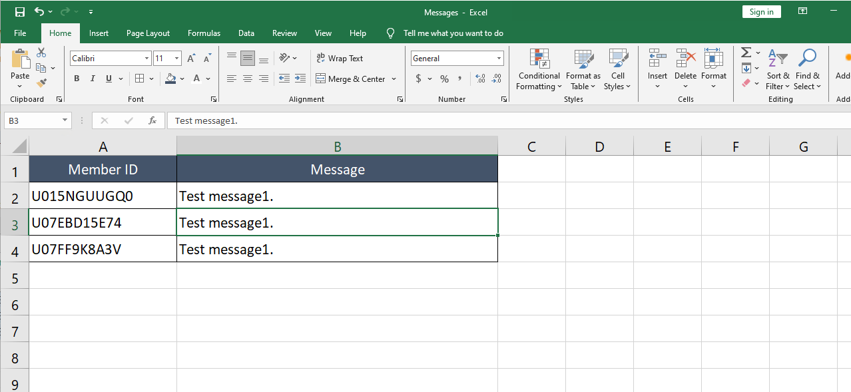The width and height of the screenshot is (851, 392).
Task: Open the General number format dropdown
Action: click(x=499, y=59)
